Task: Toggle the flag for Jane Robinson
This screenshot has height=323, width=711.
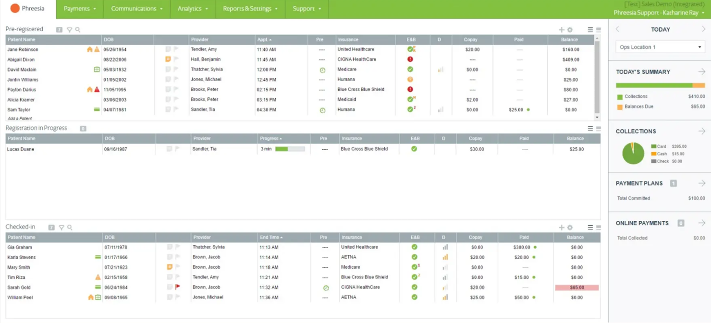Action: (x=176, y=49)
